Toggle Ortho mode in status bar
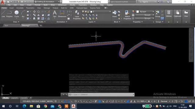The width and height of the screenshot is (195, 109). click(x=72, y=101)
